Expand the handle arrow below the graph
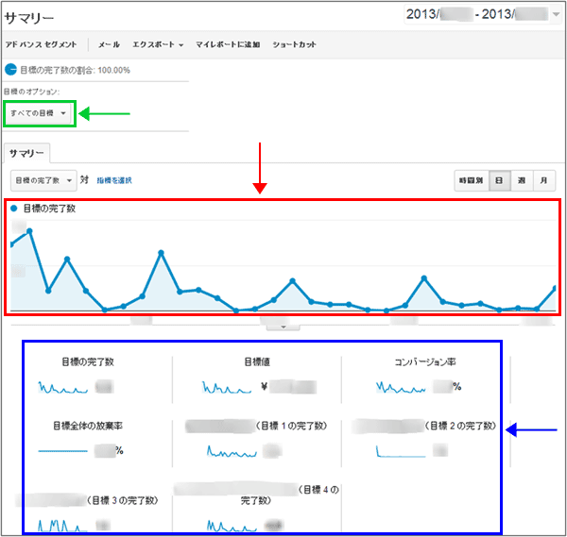The image size is (567, 537). point(283,327)
